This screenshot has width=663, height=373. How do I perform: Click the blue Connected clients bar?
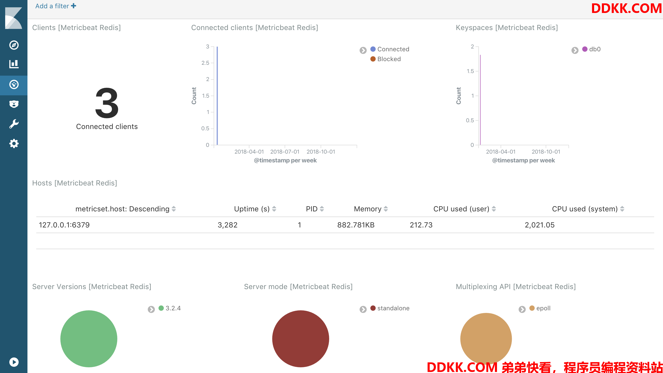(x=217, y=96)
